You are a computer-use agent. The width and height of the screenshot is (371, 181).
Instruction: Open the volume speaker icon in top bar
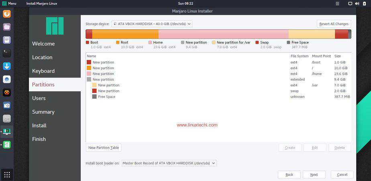coord(357,4)
